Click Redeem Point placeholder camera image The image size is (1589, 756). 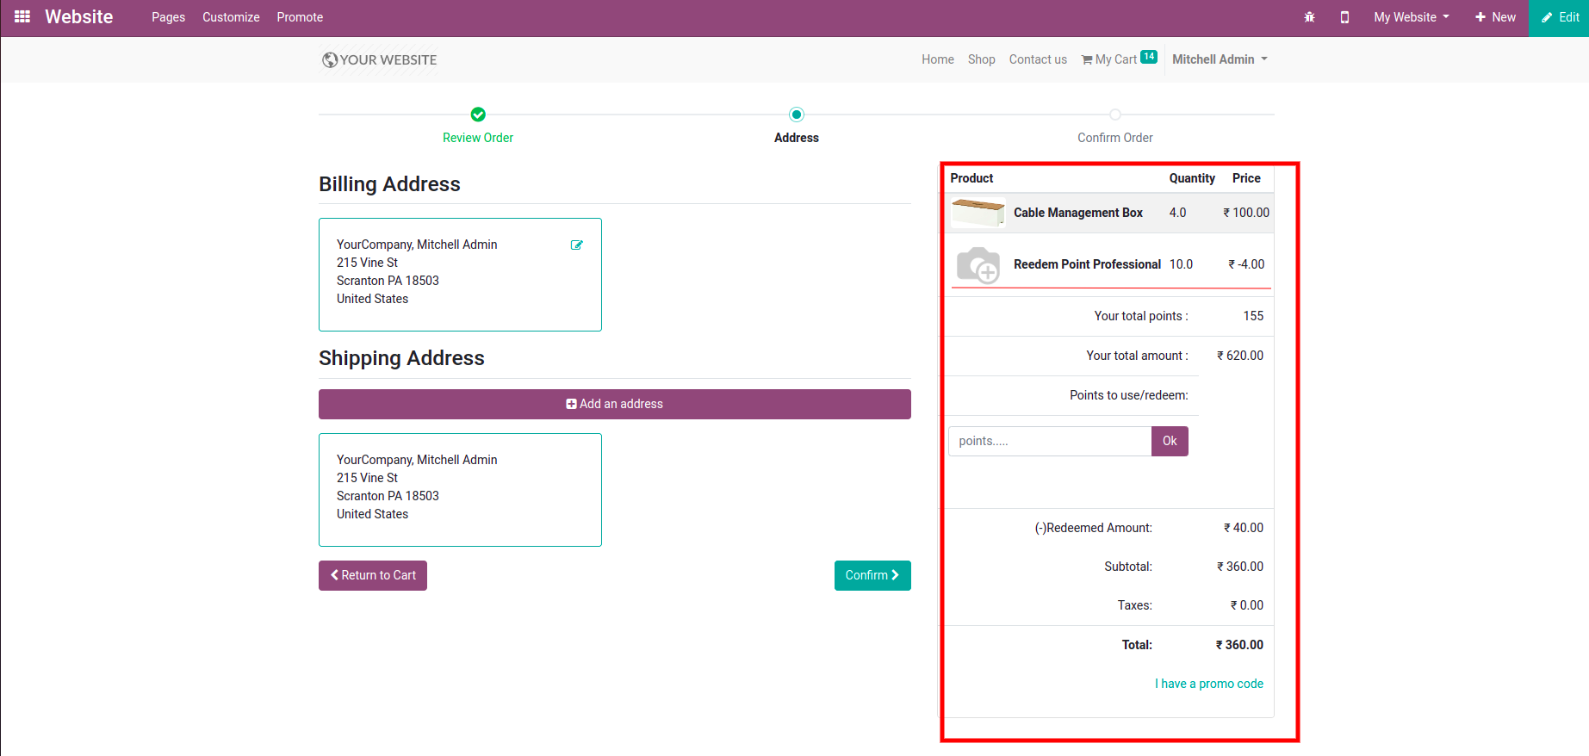click(978, 264)
